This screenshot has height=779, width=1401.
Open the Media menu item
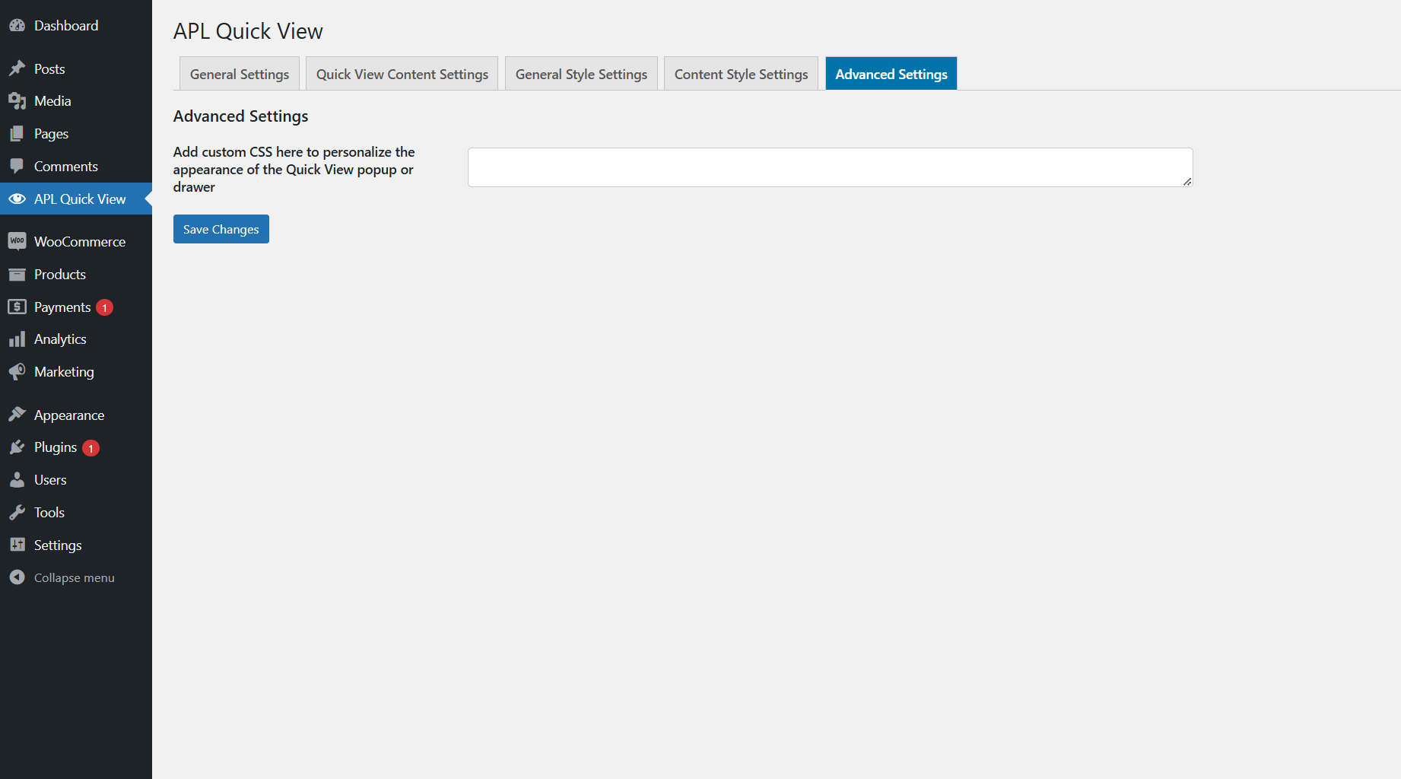pos(76,101)
